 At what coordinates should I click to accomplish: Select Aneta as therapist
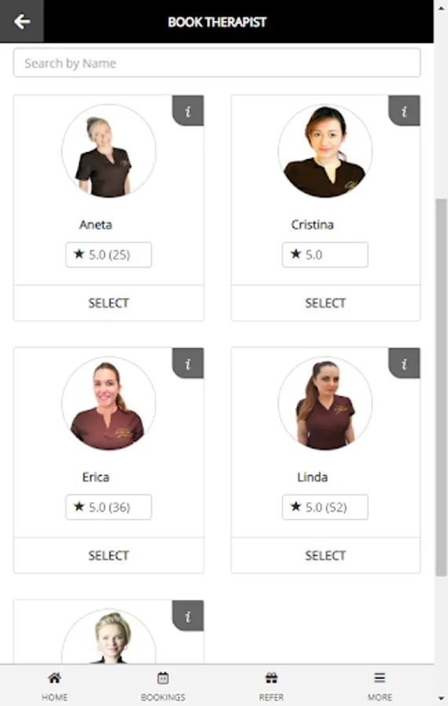pos(108,303)
